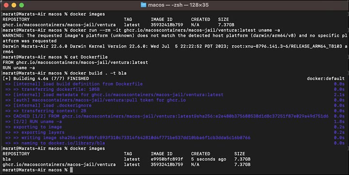This screenshot has width=349, height=175.
Task: Click the window title 'macos — -zsh — 128×35'
Action: pyautogui.click(x=178, y=5)
